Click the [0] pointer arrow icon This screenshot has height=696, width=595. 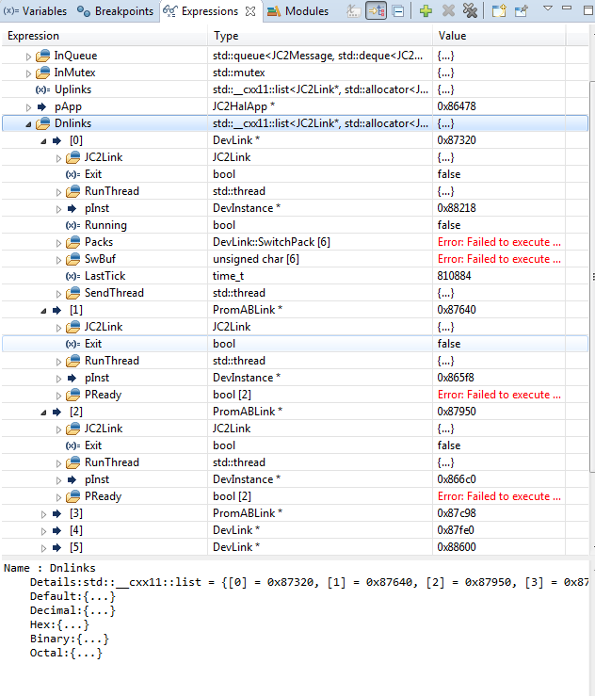click(56, 140)
